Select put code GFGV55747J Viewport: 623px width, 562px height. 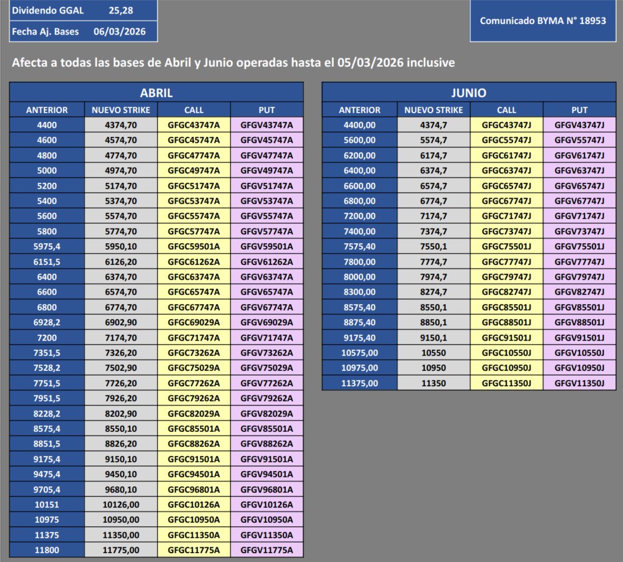pos(579,141)
